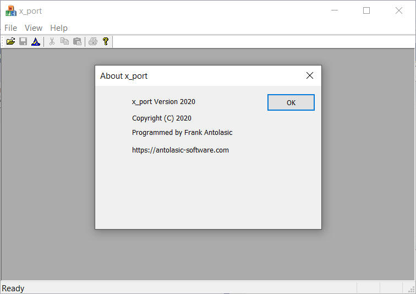Click the antolasic-software.com URL text
This screenshot has width=416, height=294.
click(180, 150)
